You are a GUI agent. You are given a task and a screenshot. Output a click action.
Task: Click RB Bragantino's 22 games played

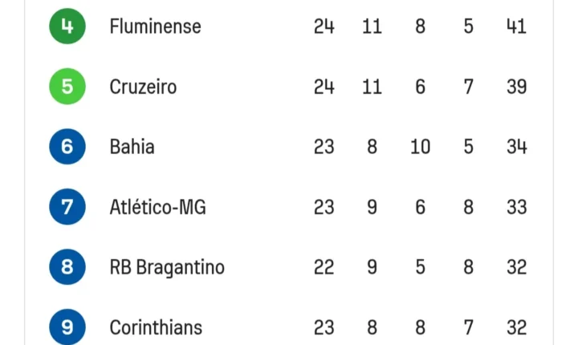(x=324, y=267)
